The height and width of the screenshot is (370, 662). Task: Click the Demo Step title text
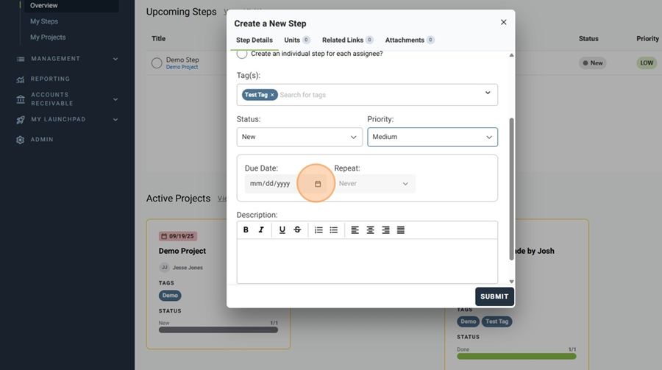[182, 60]
